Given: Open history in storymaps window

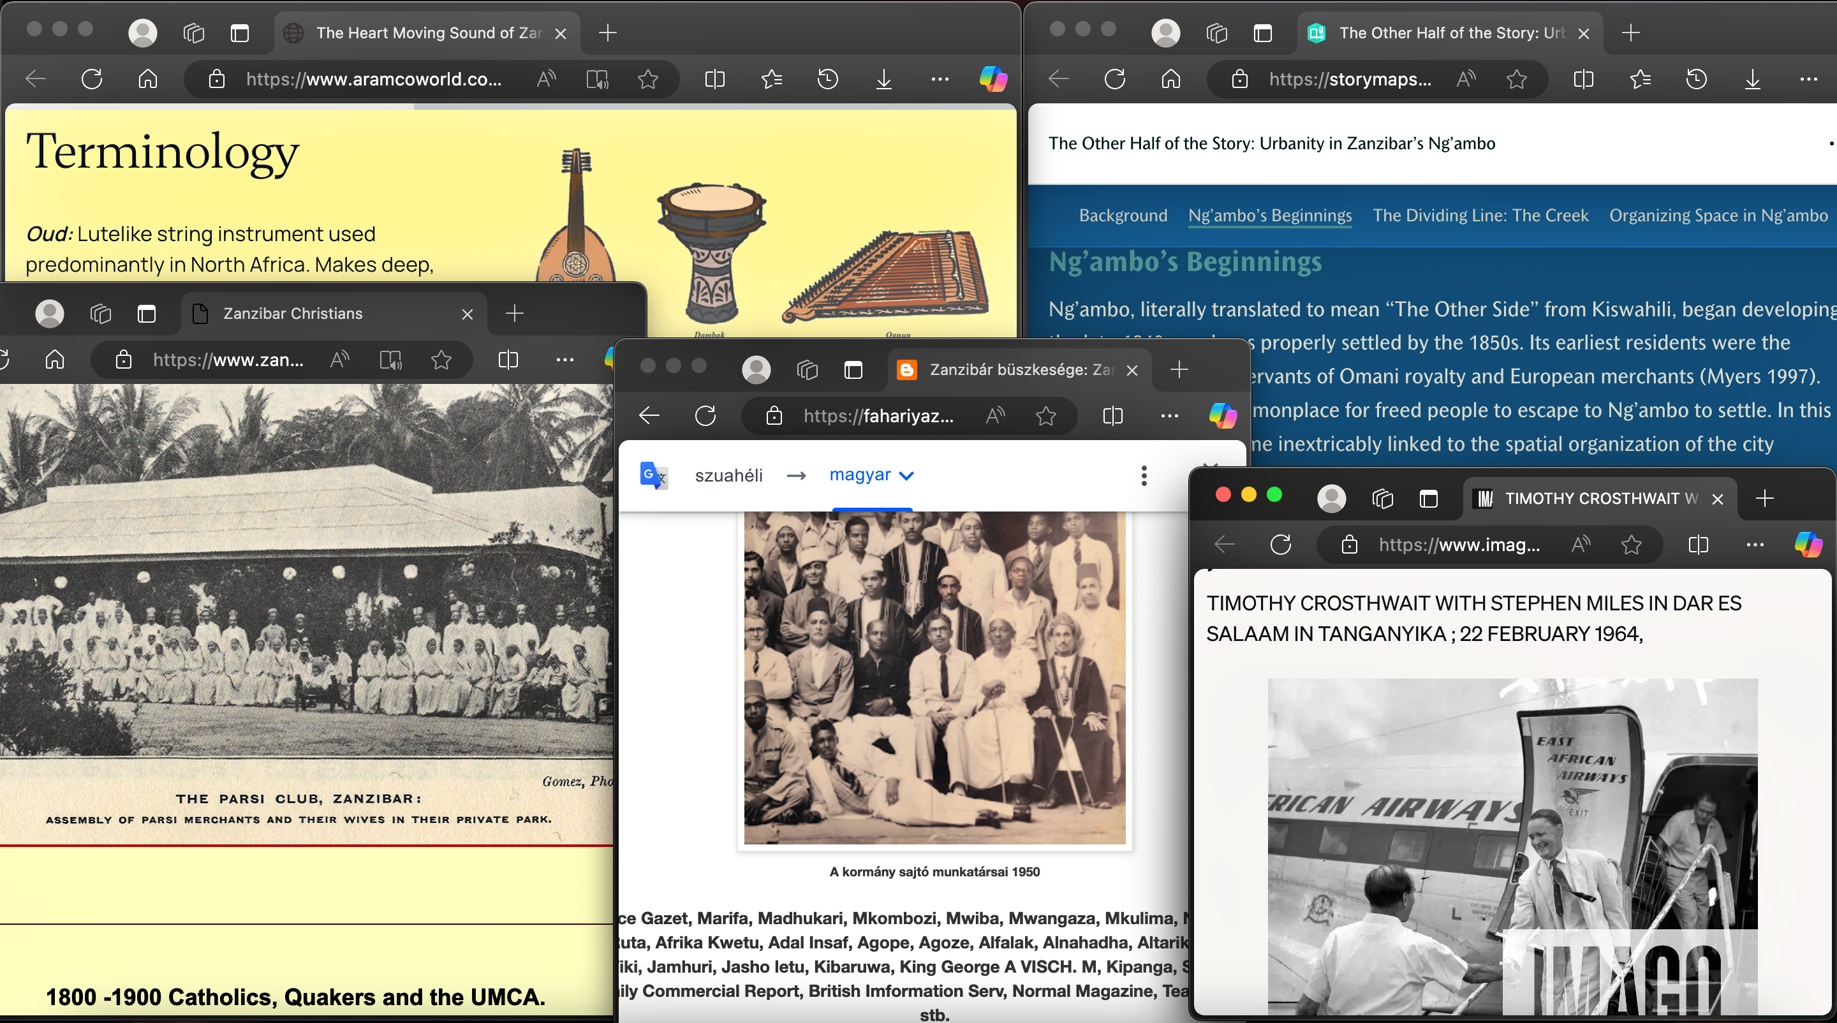Looking at the screenshot, I should coord(1697,78).
